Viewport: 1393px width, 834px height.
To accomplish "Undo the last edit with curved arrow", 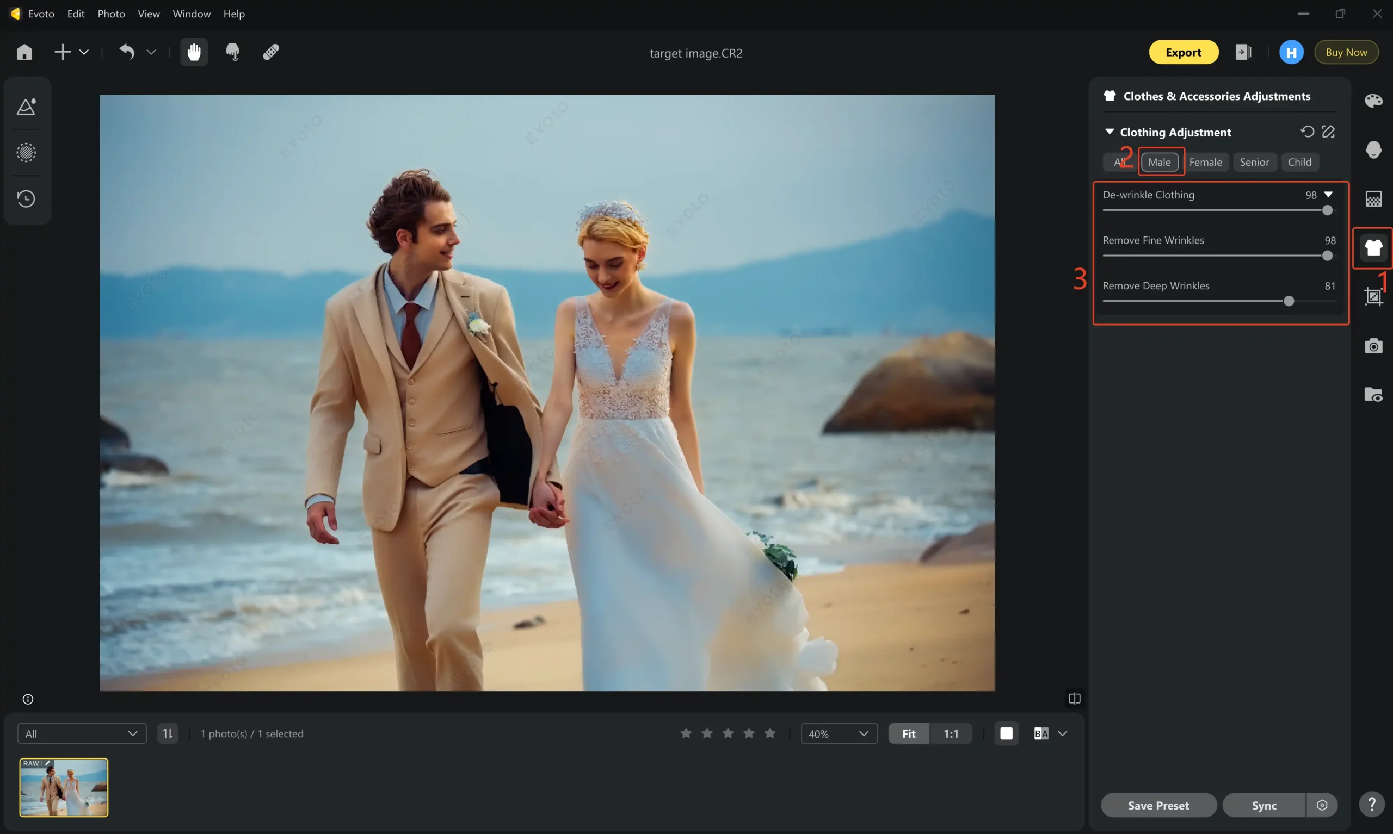I will (127, 52).
